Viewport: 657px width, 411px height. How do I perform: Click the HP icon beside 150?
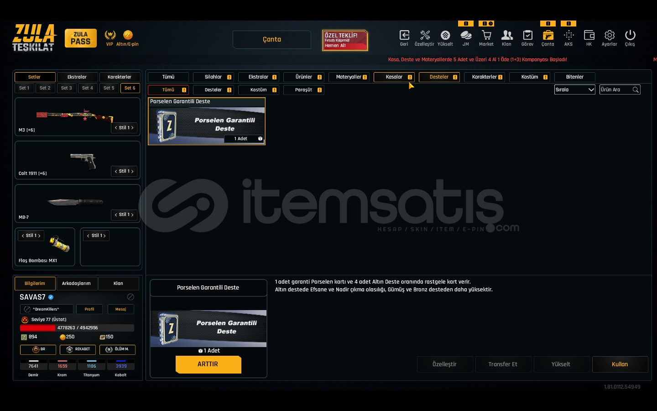pyautogui.click(x=102, y=337)
